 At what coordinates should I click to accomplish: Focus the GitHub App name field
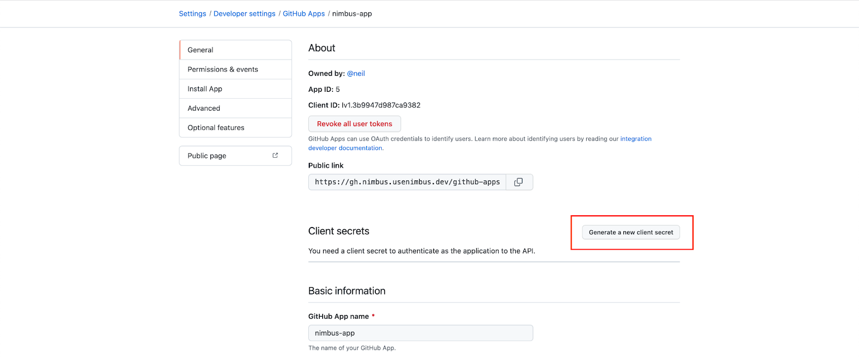[x=420, y=333]
